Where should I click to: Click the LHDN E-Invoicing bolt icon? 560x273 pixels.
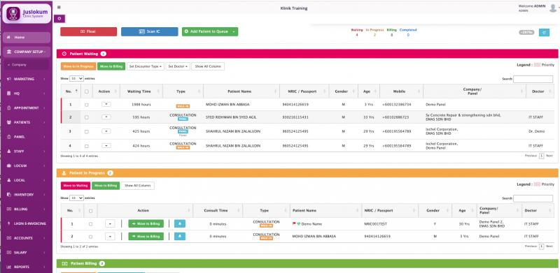pyautogui.click(x=9, y=223)
